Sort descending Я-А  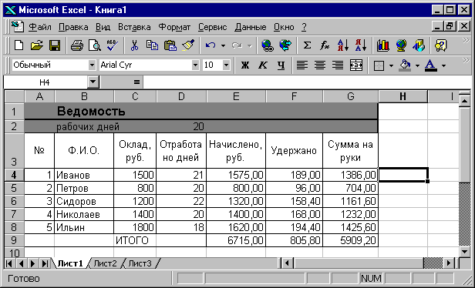click(x=361, y=45)
